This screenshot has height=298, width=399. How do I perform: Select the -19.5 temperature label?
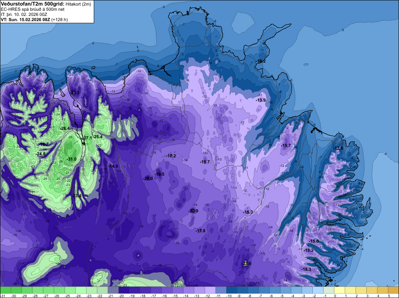159,174
